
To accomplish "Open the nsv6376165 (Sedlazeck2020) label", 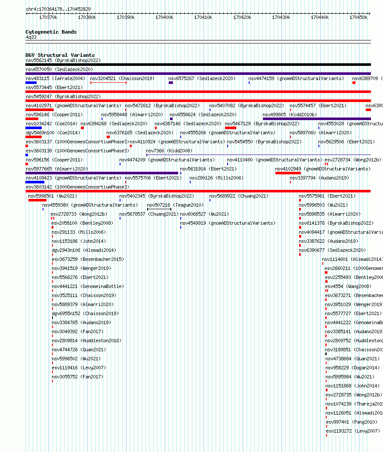I will pyautogui.click(x=140, y=133).
